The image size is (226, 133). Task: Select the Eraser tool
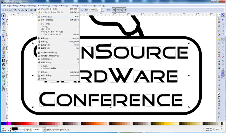point(3,72)
